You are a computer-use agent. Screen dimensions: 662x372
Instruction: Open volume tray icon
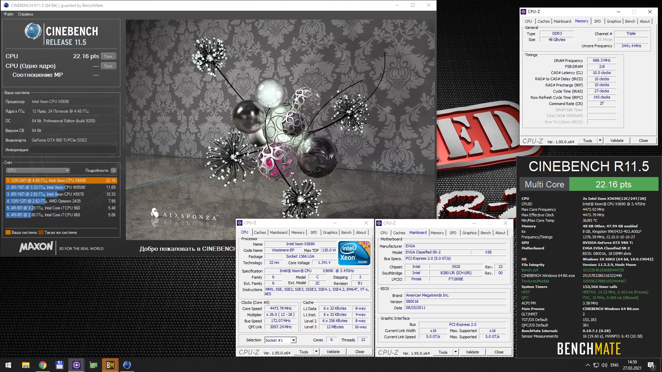click(604, 365)
